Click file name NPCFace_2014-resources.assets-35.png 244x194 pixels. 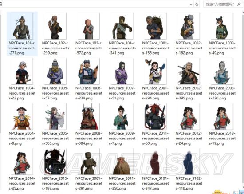(x=22, y=183)
